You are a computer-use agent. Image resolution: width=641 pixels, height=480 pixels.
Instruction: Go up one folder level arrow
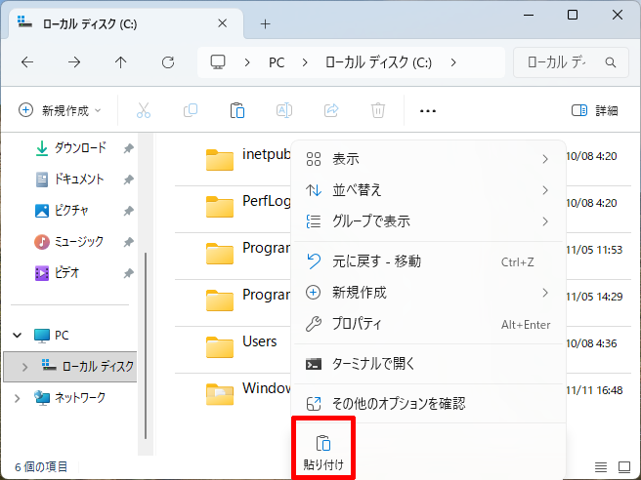coord(121,62)
